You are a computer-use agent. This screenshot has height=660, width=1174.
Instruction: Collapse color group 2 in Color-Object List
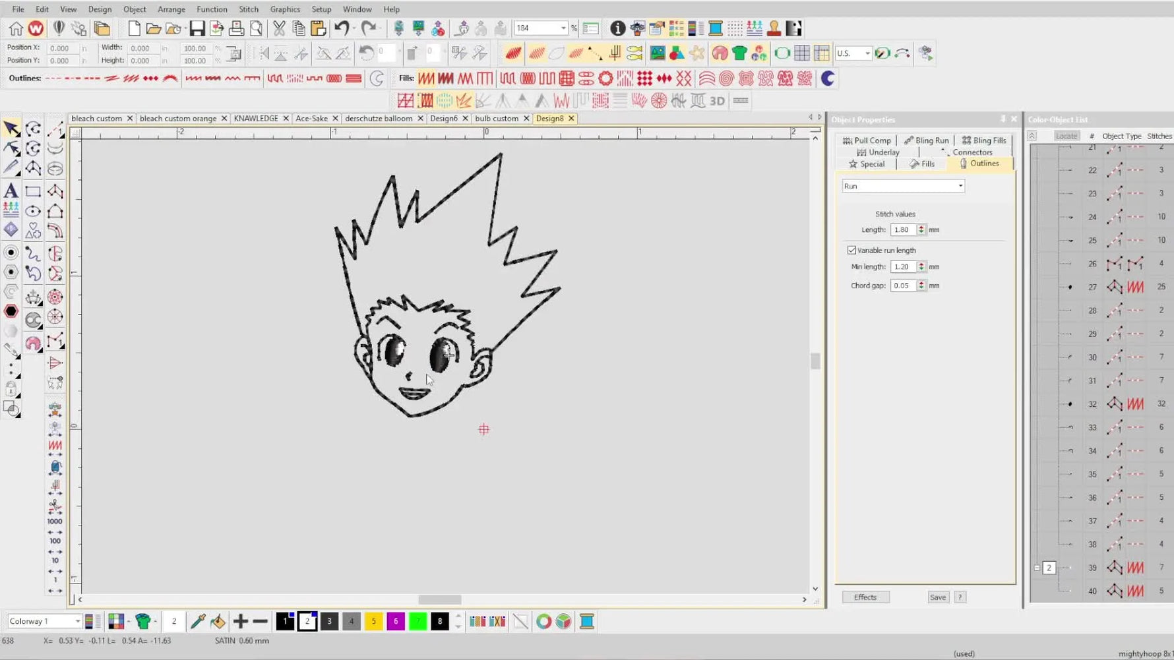pos(1037,568)
